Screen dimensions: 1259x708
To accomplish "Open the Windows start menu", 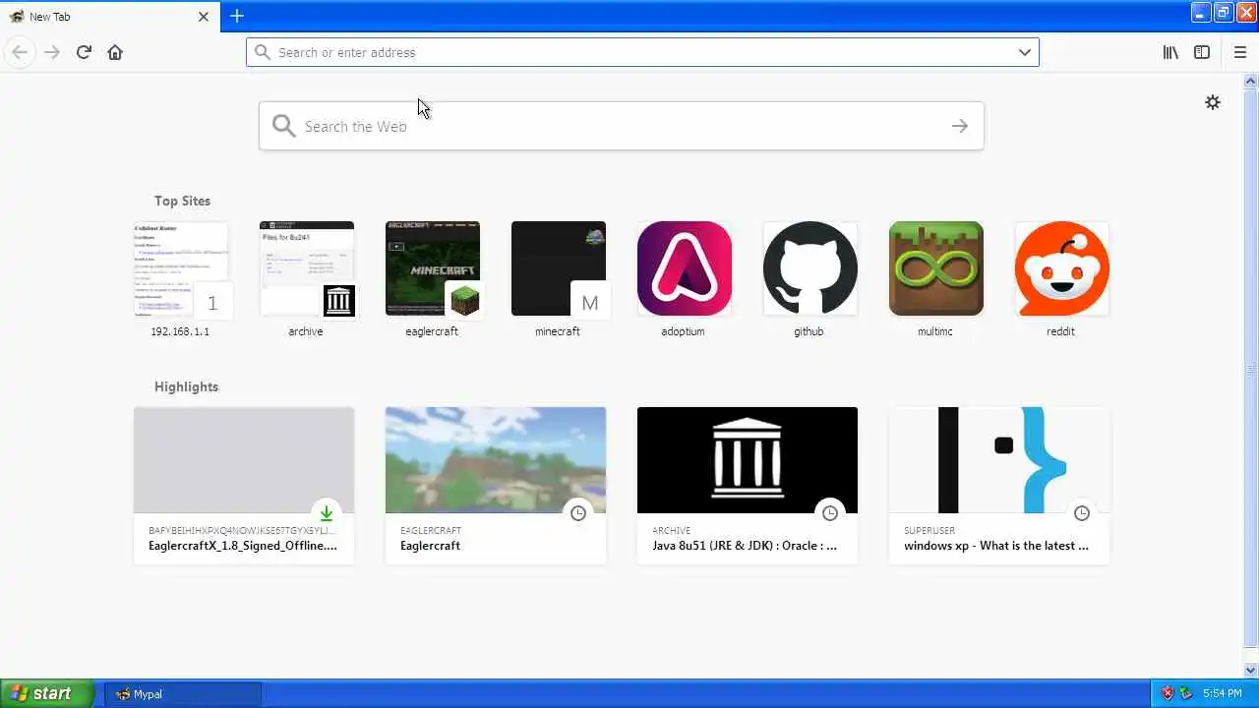I will [x=46, y=693].
